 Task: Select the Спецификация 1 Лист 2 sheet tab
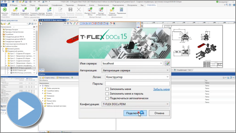pos(183,70)
